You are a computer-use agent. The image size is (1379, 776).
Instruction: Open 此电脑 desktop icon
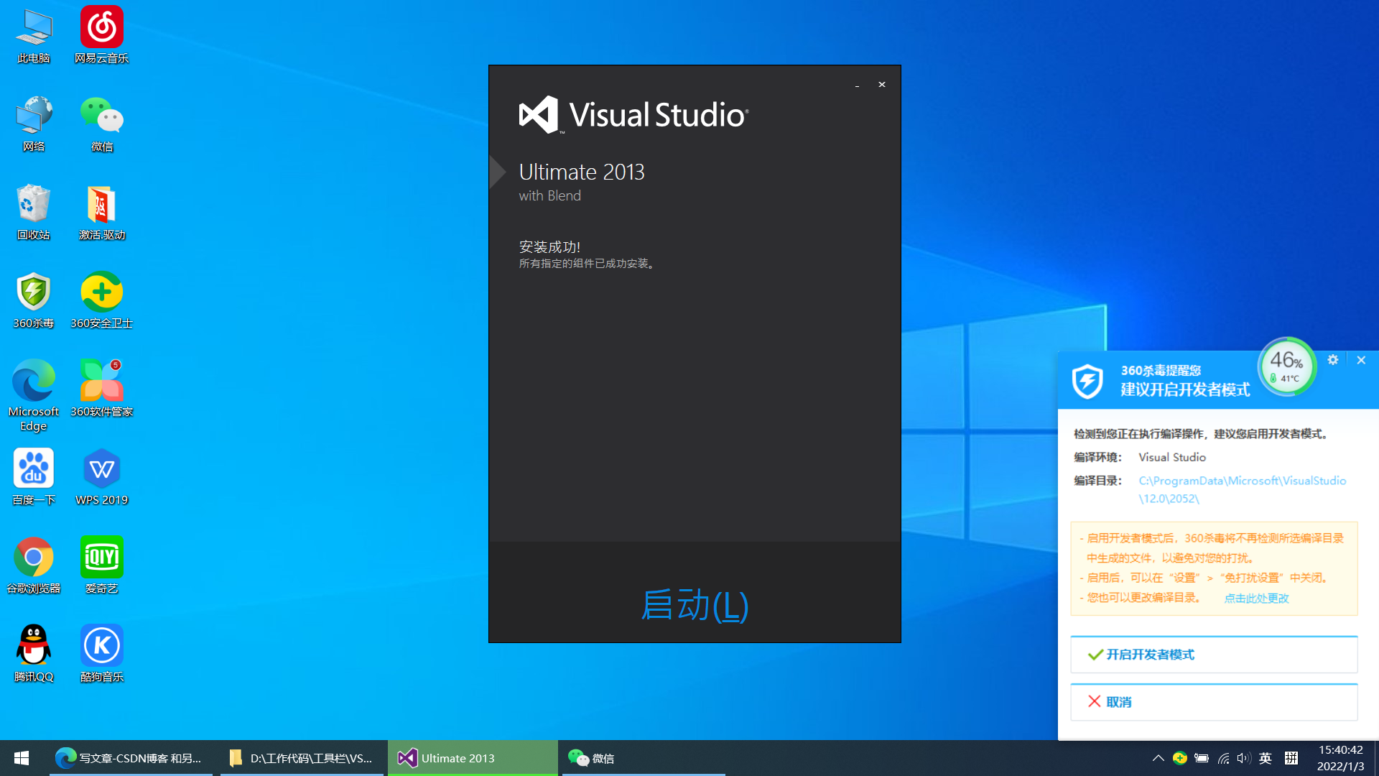(34, 36)
